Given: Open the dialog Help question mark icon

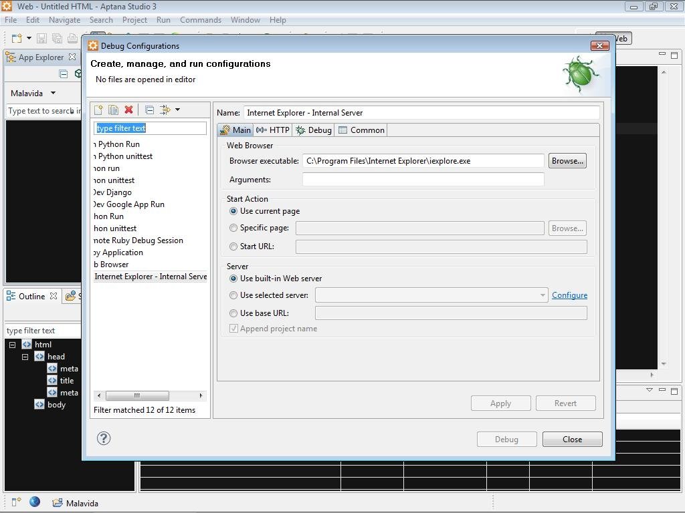Looking at the screenshot, I should [x=104, y=438].
